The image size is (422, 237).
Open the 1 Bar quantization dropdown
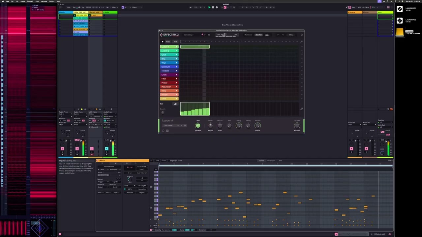pos(115,7)
